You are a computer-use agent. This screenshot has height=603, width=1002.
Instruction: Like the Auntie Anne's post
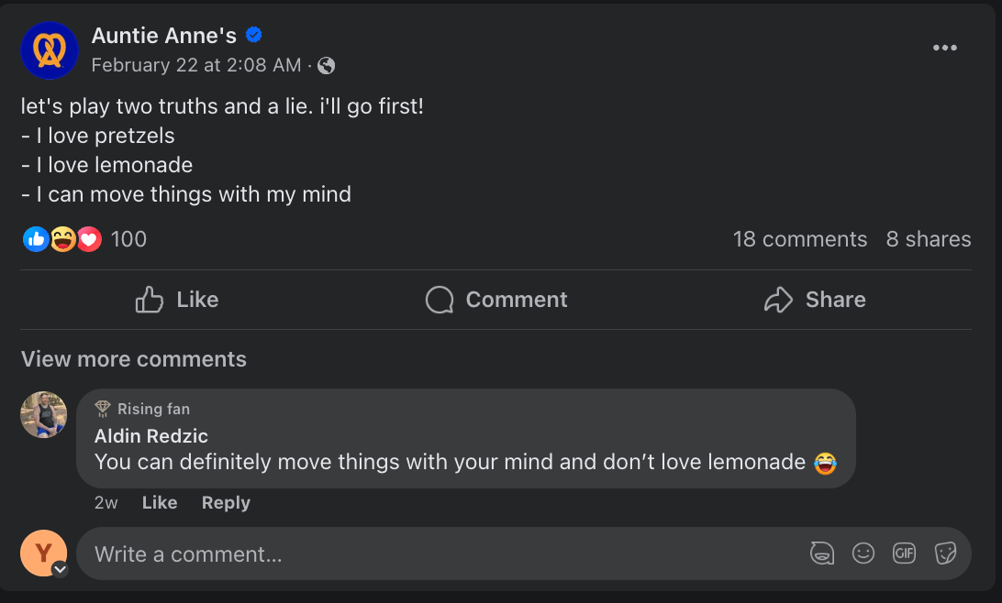(x=177, y=300)
